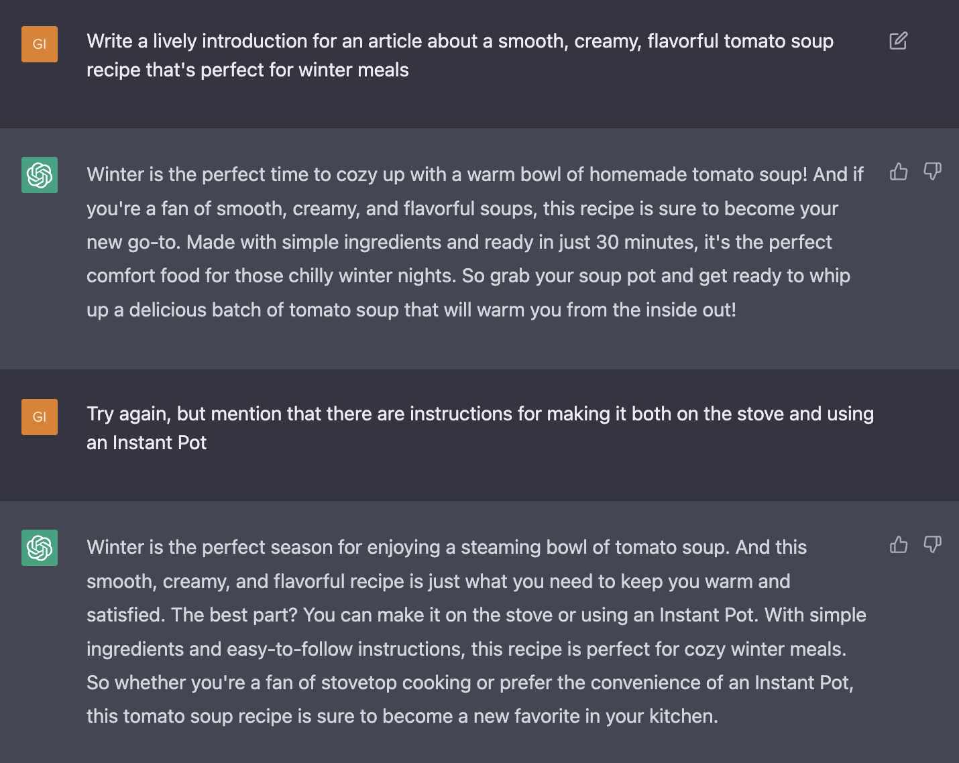Select the Try again user message
The image size is (959, 763).
(479, 428)
